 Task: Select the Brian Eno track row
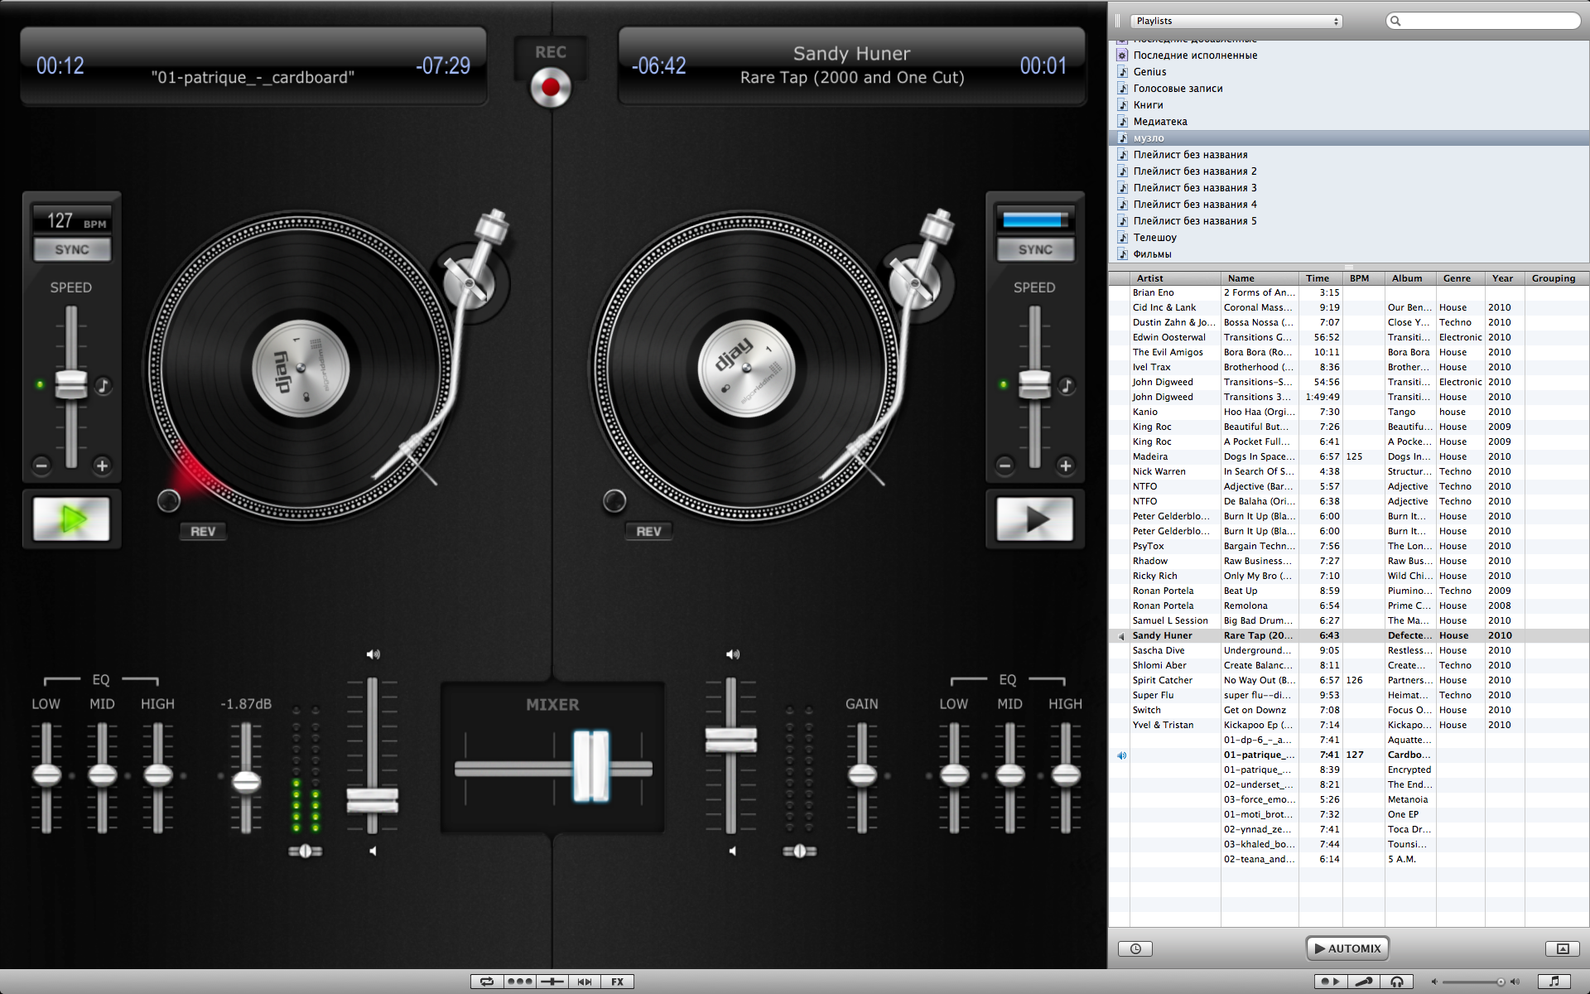pyautogui.click(x=1349, y=292)
